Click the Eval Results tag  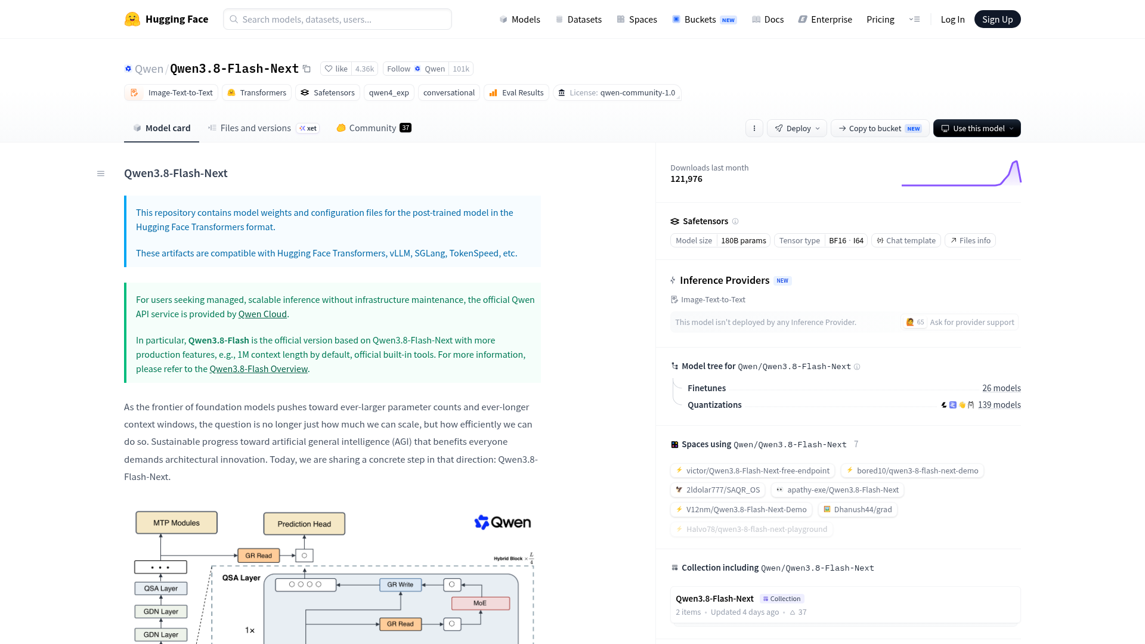coord(516,93)
